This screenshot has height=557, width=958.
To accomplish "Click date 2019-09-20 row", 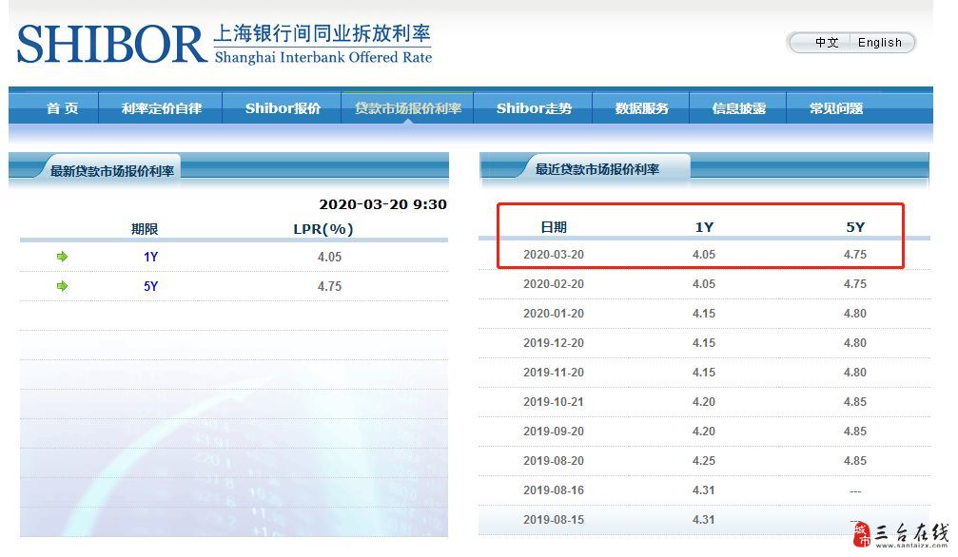I will tap(554, 432).
